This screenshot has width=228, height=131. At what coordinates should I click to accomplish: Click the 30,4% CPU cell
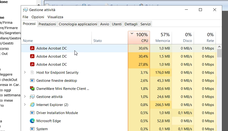pos(139,56)
